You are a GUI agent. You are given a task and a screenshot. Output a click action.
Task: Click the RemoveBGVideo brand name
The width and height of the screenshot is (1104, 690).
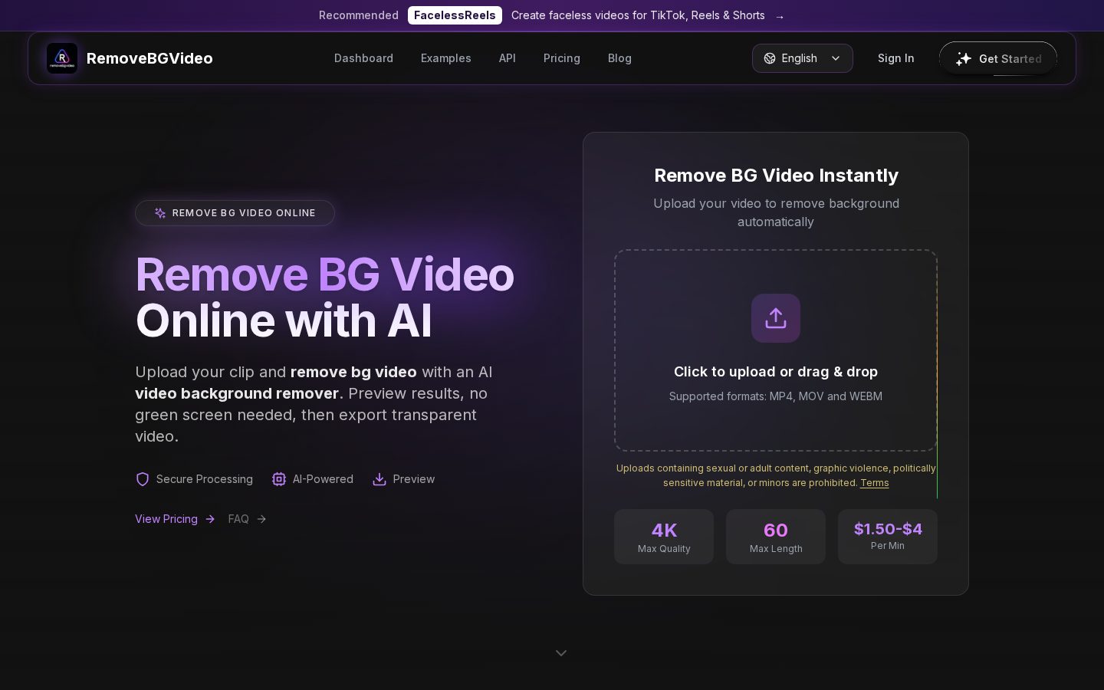(x=149, y=58)
